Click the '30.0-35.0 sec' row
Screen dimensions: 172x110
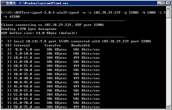[51, 74]
